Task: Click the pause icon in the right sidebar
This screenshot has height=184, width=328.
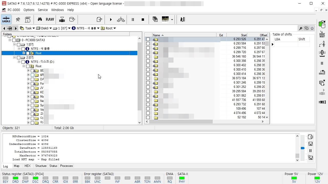Action: [322, 63]
